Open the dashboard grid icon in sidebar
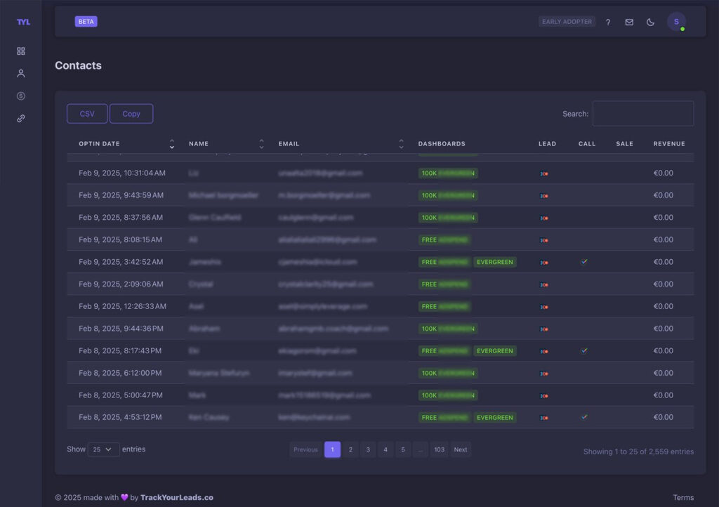The image size is (719, 507). pyautogui.click(x=21, y=51)
